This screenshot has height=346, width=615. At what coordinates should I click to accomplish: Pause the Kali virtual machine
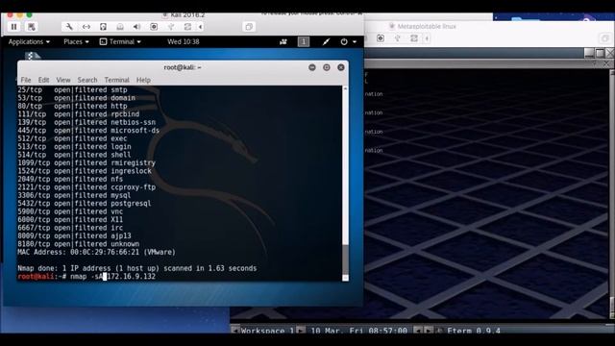13,27
